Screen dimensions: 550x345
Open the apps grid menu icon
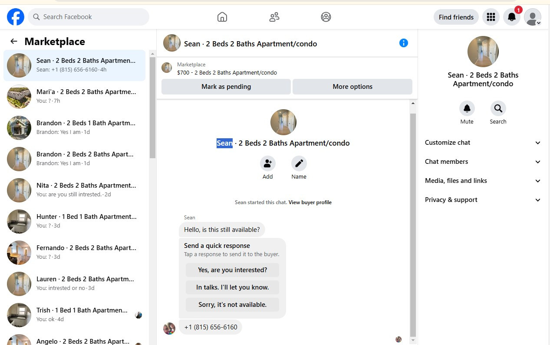point(491,17)
